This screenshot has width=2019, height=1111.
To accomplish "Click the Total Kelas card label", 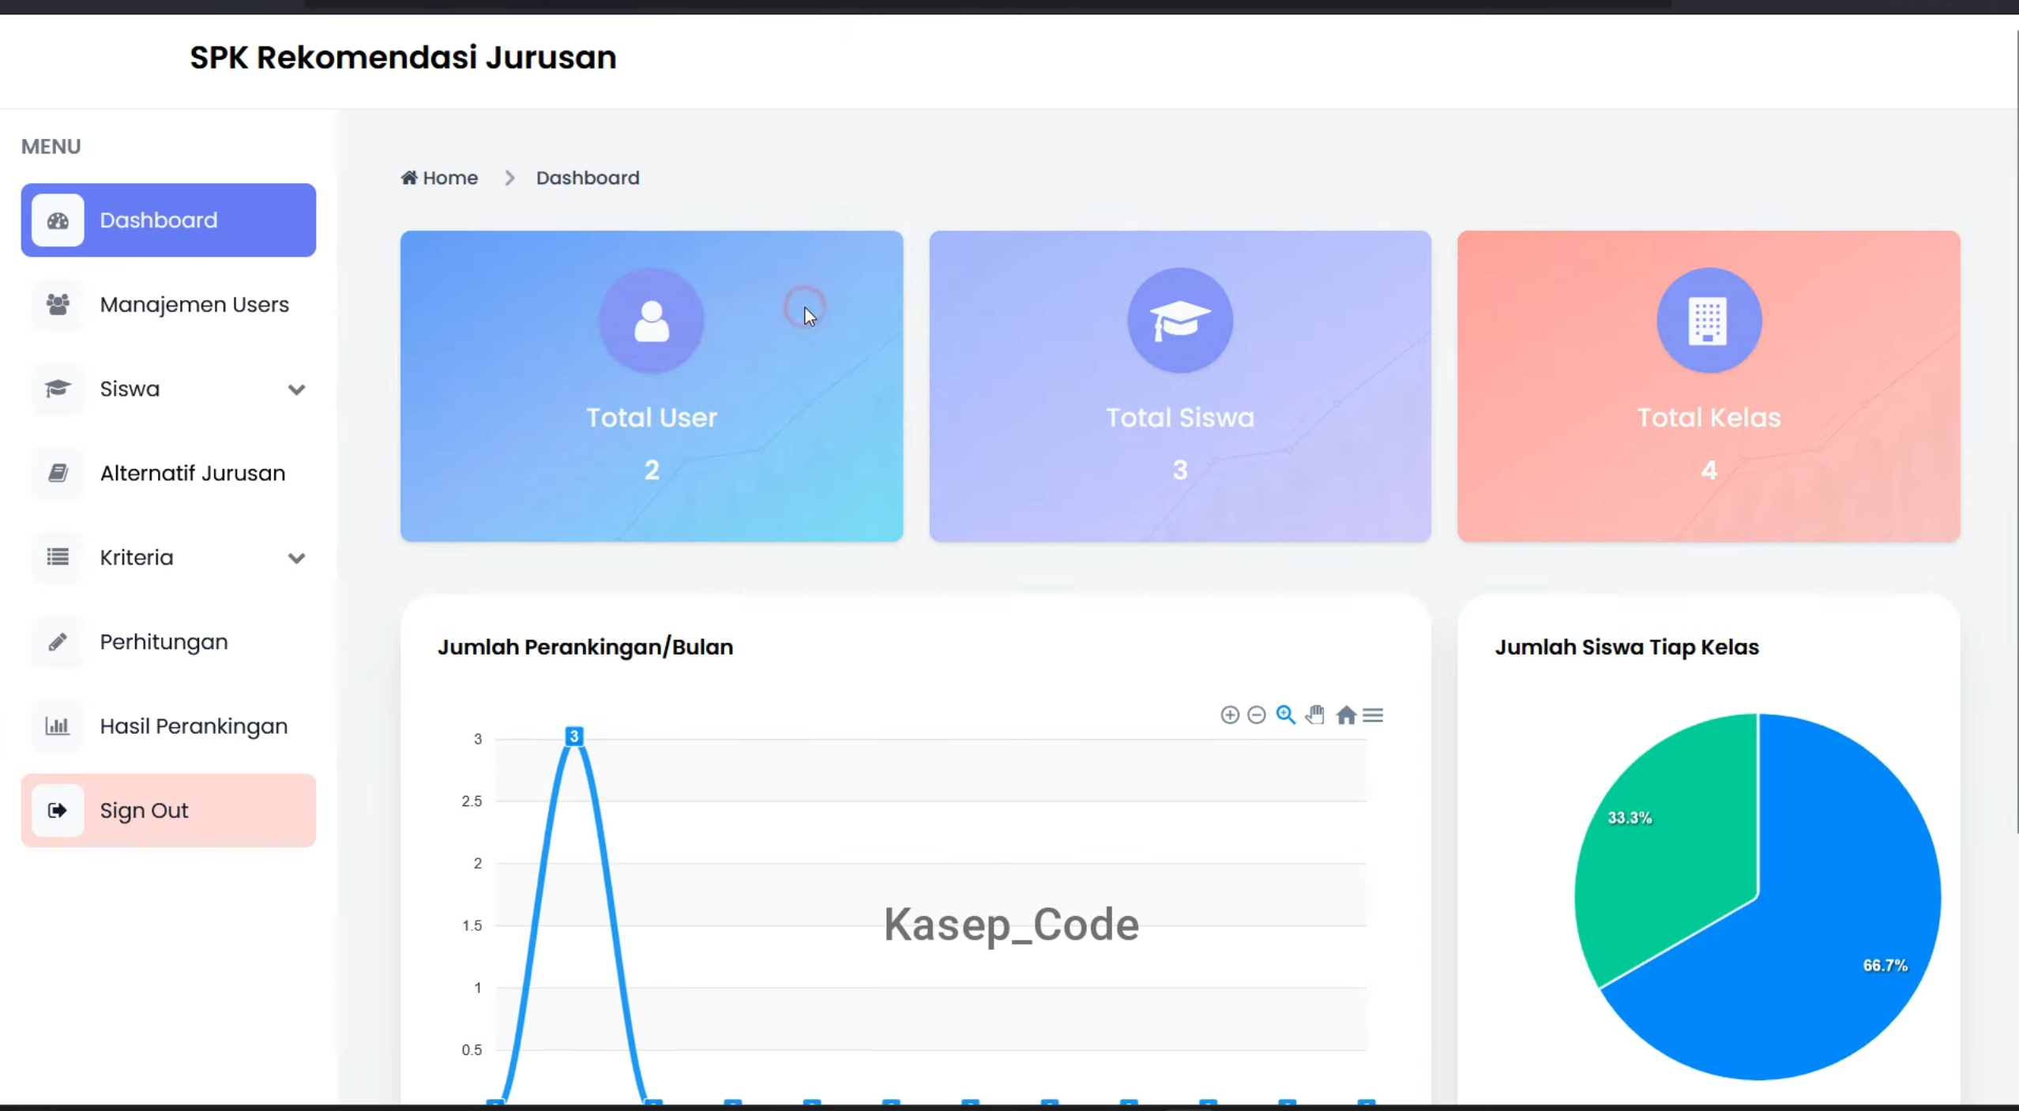I will coord(1709,418).
